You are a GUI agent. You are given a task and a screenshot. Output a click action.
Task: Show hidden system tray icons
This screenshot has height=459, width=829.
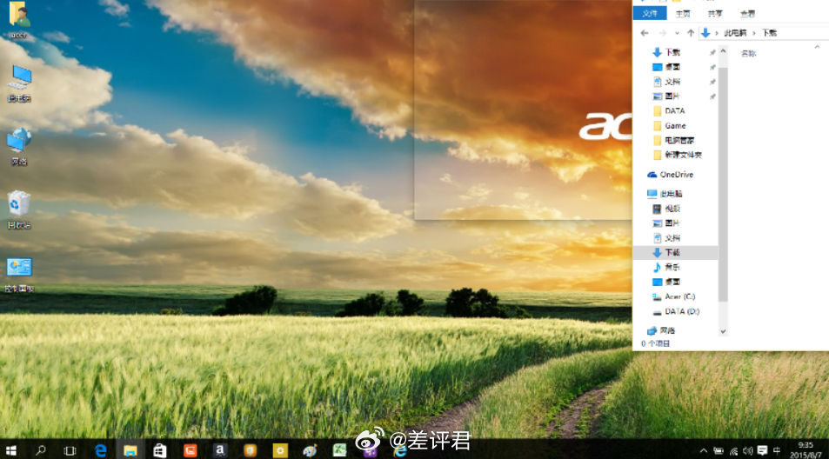coord(703,450)
